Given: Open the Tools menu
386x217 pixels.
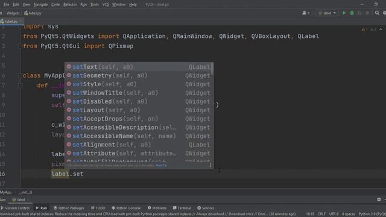Looking at the screenshot, I should click(94, 4).
